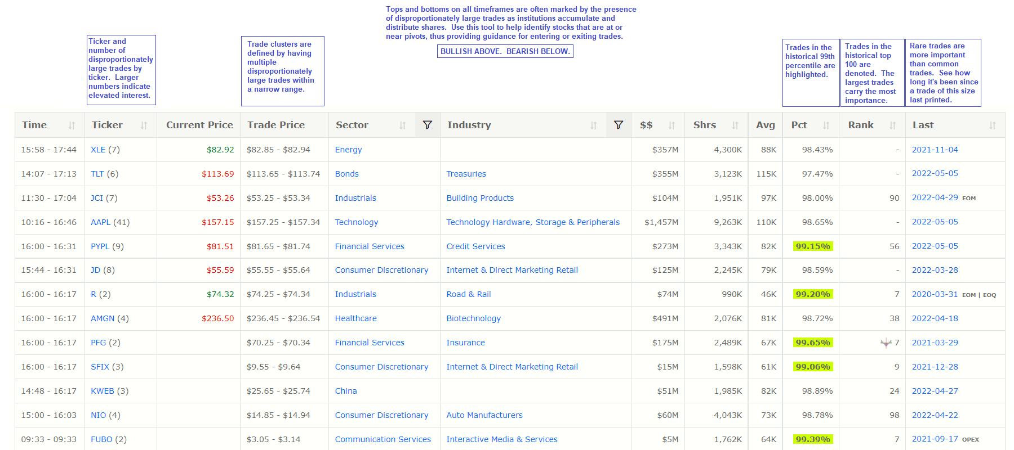Open the SFIX ticker link
Viewport: 1014px width, 450px height.
point(100,367)
